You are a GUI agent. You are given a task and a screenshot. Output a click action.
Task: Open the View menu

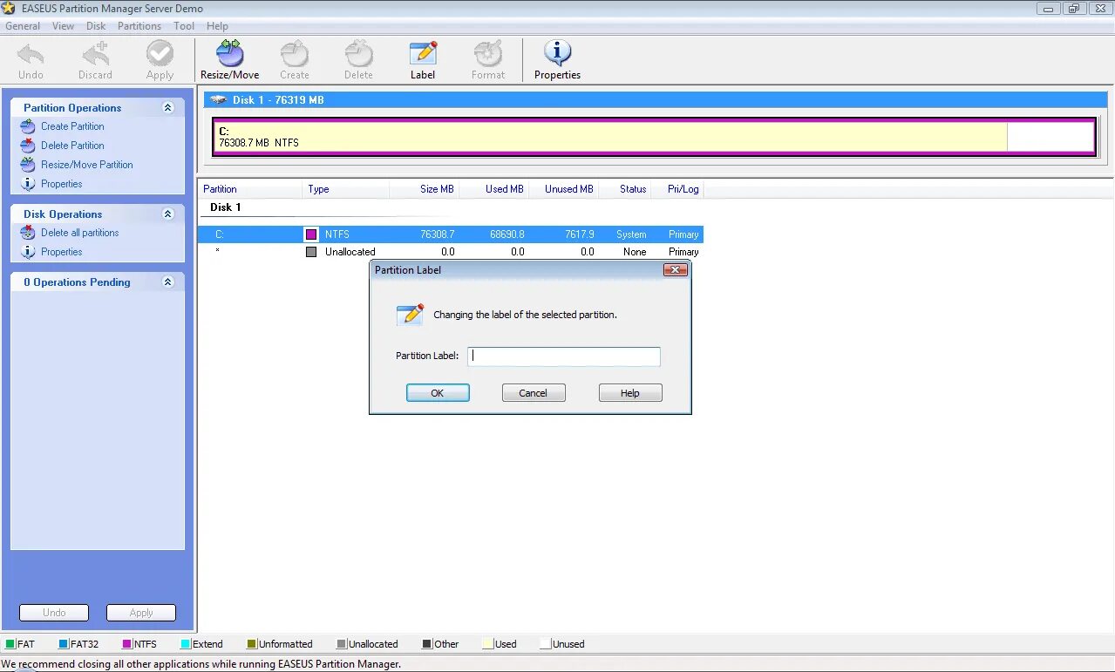[x=63, y=26]
